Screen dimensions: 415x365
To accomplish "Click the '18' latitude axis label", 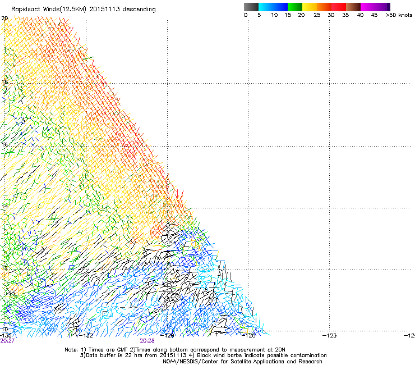I will click(x=4, y=81).
